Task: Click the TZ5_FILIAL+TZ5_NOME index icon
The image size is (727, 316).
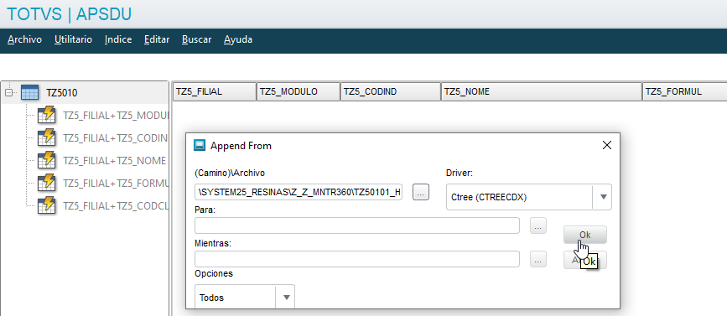Action: (x=46, y=160)
